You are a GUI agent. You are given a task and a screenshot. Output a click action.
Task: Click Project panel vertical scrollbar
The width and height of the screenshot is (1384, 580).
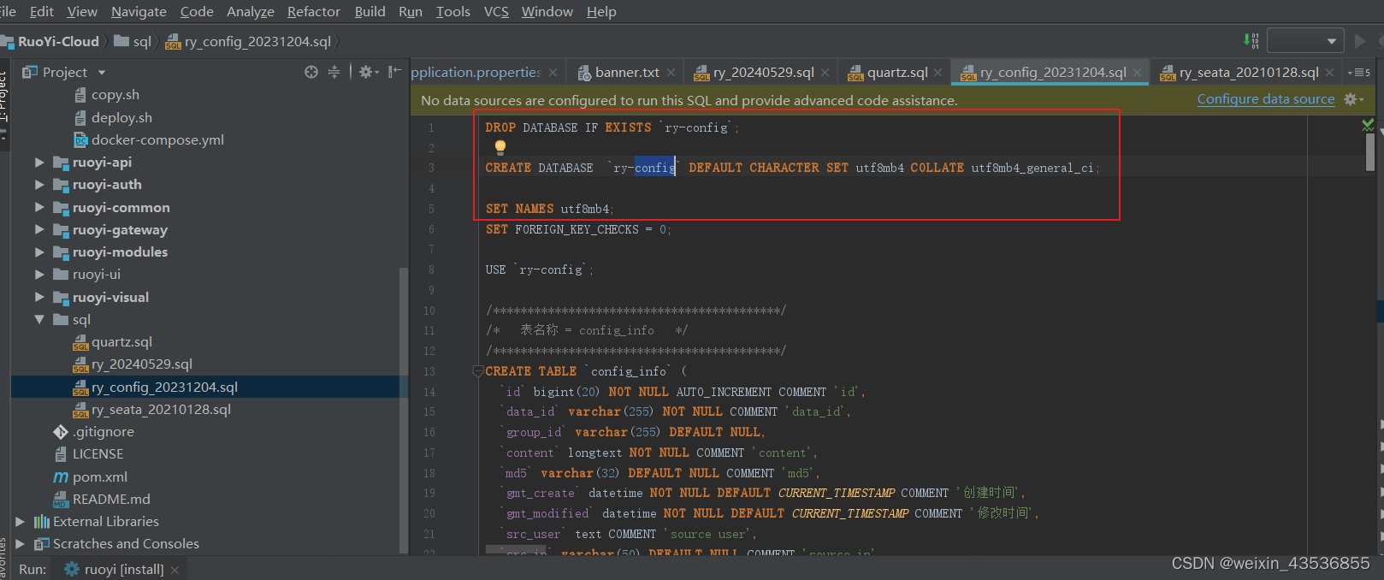[404, 411]
